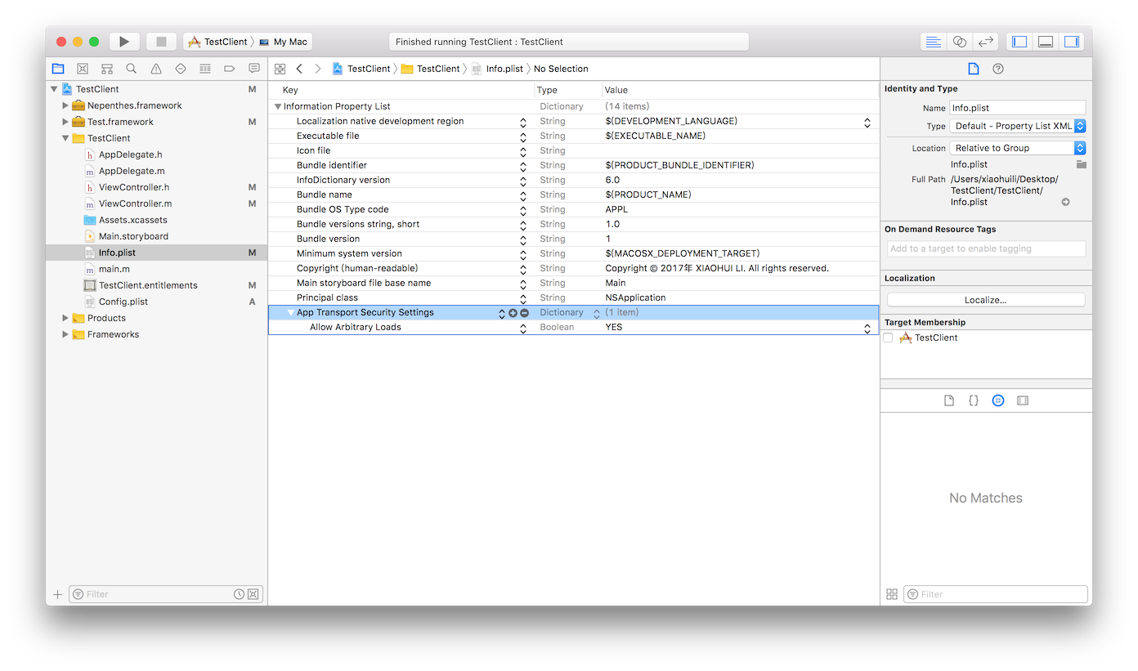
Task: Click Info.plist in jump bar
Action: (497, 69)
